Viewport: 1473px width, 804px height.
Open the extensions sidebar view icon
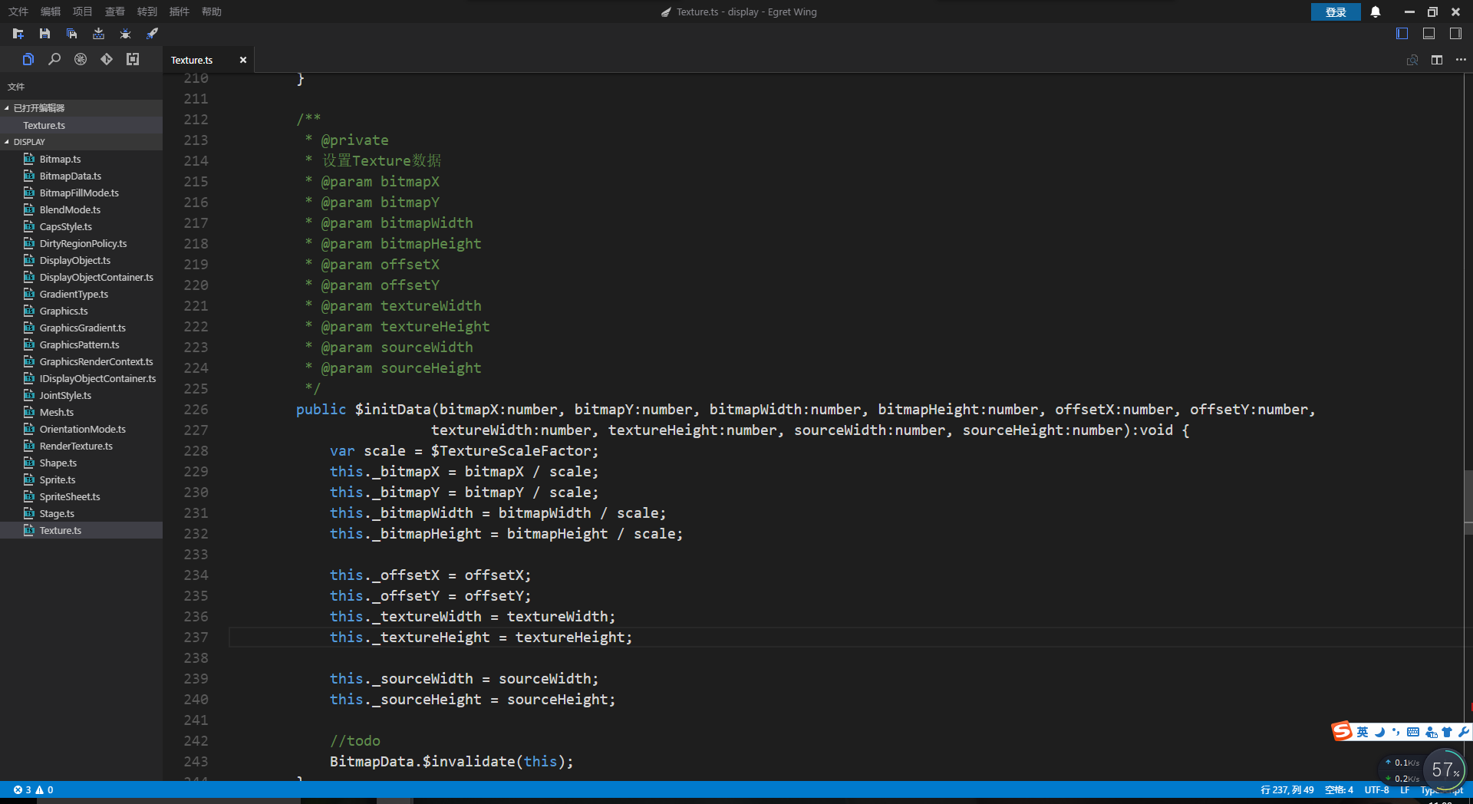click(133, 59)
